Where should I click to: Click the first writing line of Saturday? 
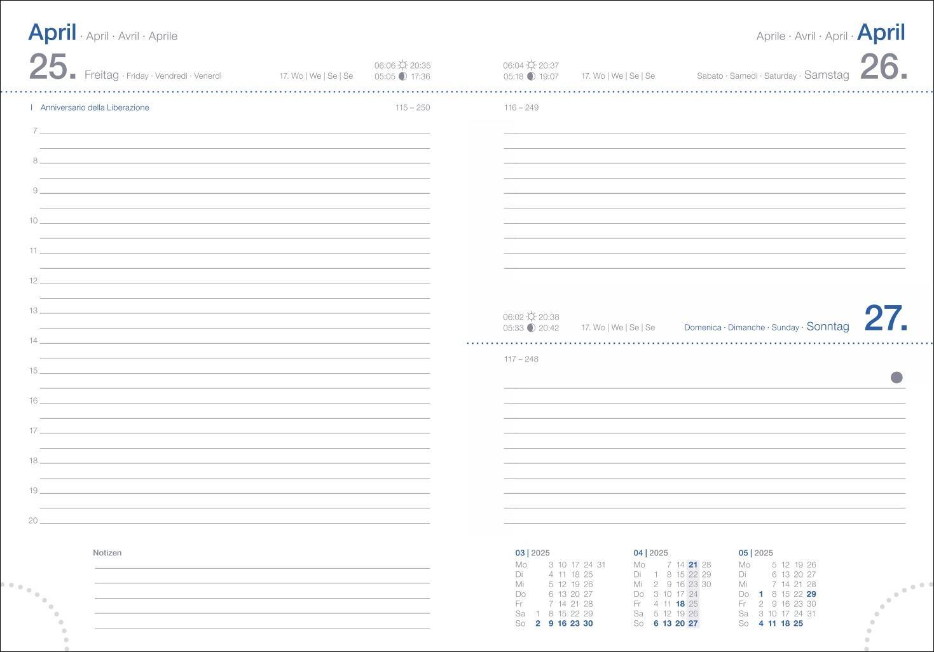tap(704, 132)
